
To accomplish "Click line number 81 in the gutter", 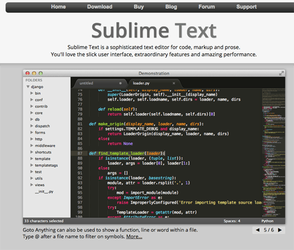I will pos(80,124).
